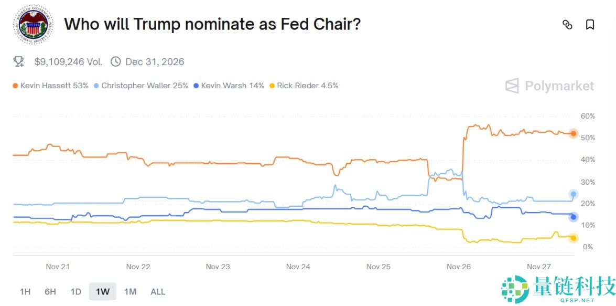Click the Christopher Waller 25% legend entry
Viewport: 616px width, 306px height.
141,86
